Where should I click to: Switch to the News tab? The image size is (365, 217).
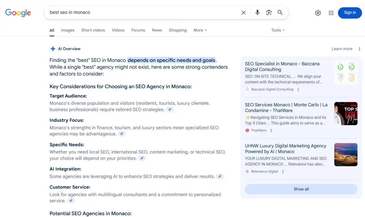[x=157, y=30]
